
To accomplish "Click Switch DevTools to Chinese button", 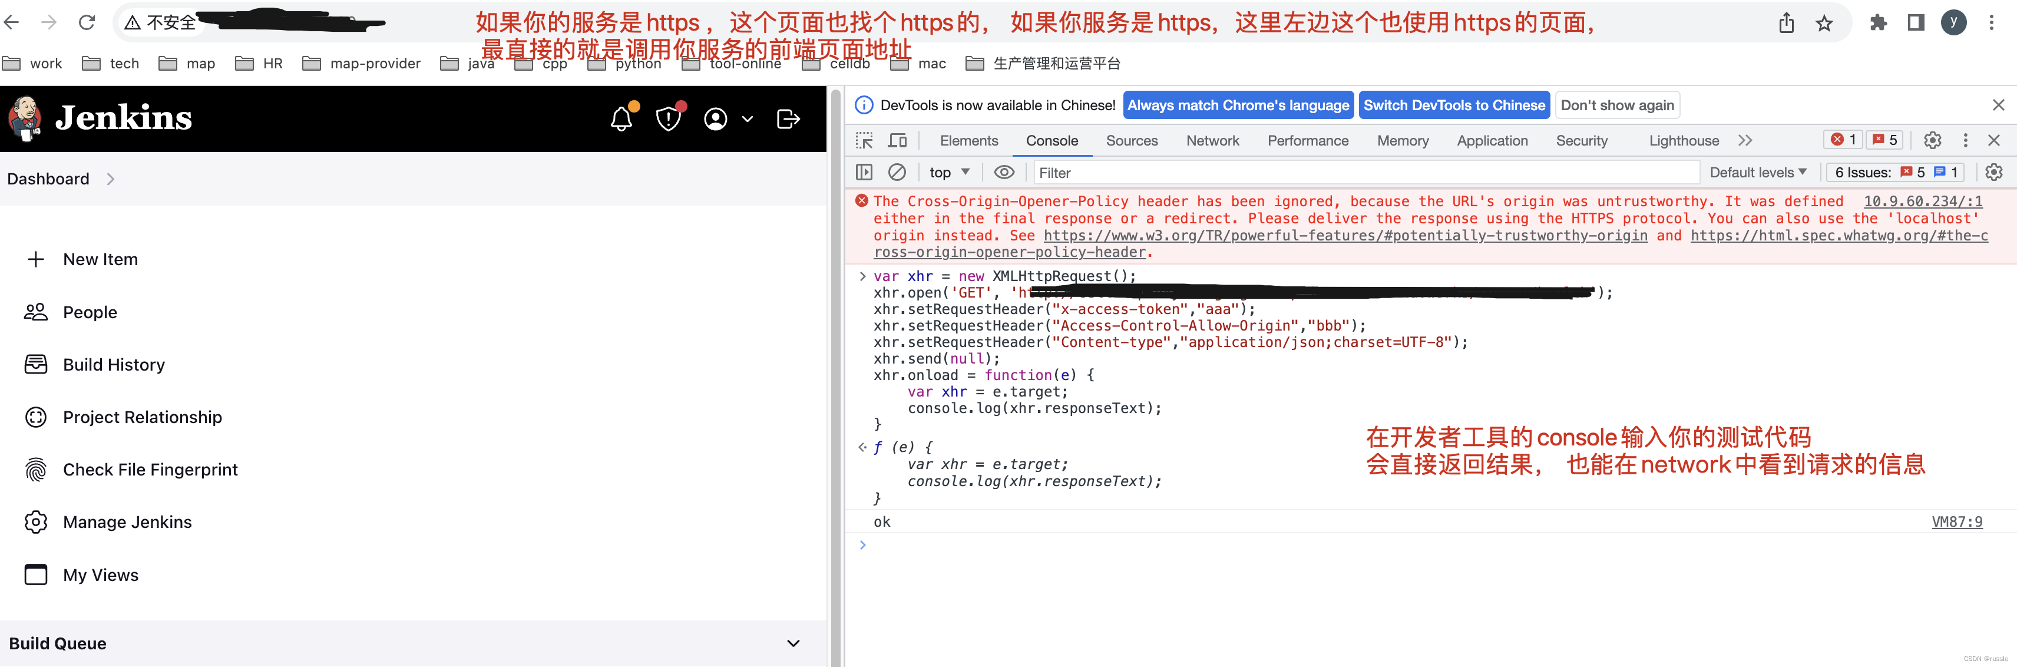I will click(x=1454, y=105).
